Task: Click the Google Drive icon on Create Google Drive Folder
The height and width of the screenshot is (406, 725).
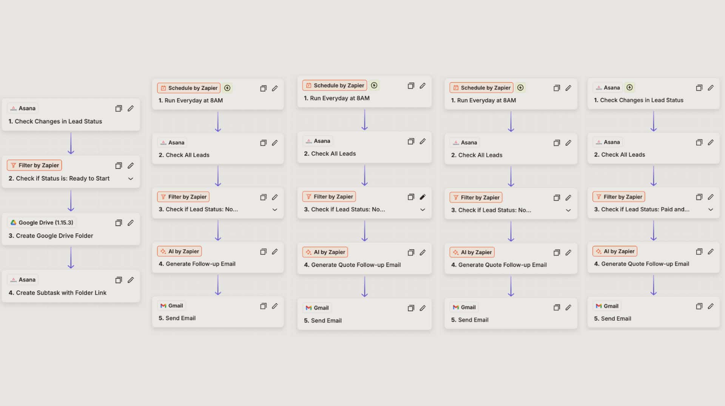Action: pyautogui.click(x=14, y=222)
